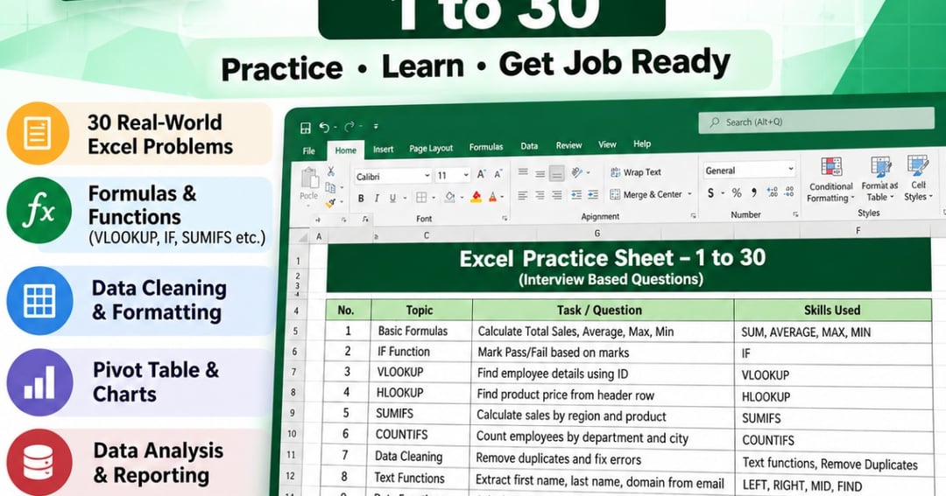Click Increase Font Size icon
The height and width of the screenshot is (496, 946).
tap(482, 175)
